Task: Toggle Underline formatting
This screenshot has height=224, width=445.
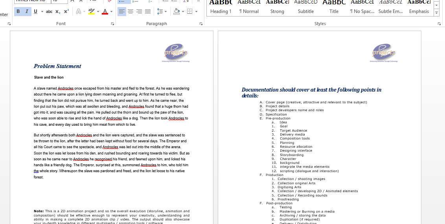Action: (x=35, y=11)
